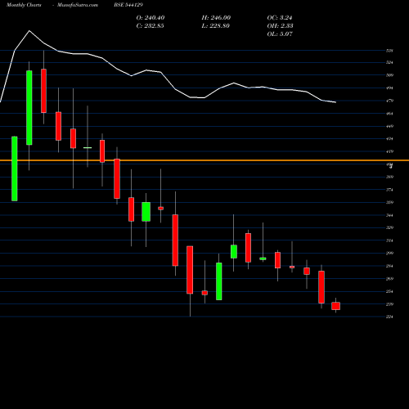The width and height of the screenshot is (409, 409).
Task: Click the 'BSE 544129' symbol label
Action: 128,5
